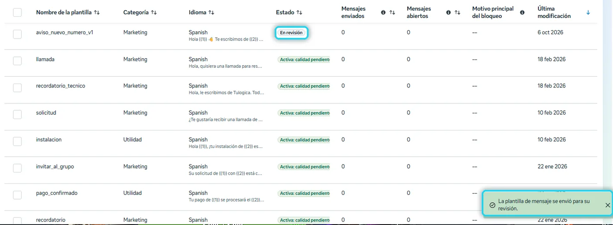This screenshot has width=613, height=225.
Task: Check the llamada row checkbox
Action: 17,61
